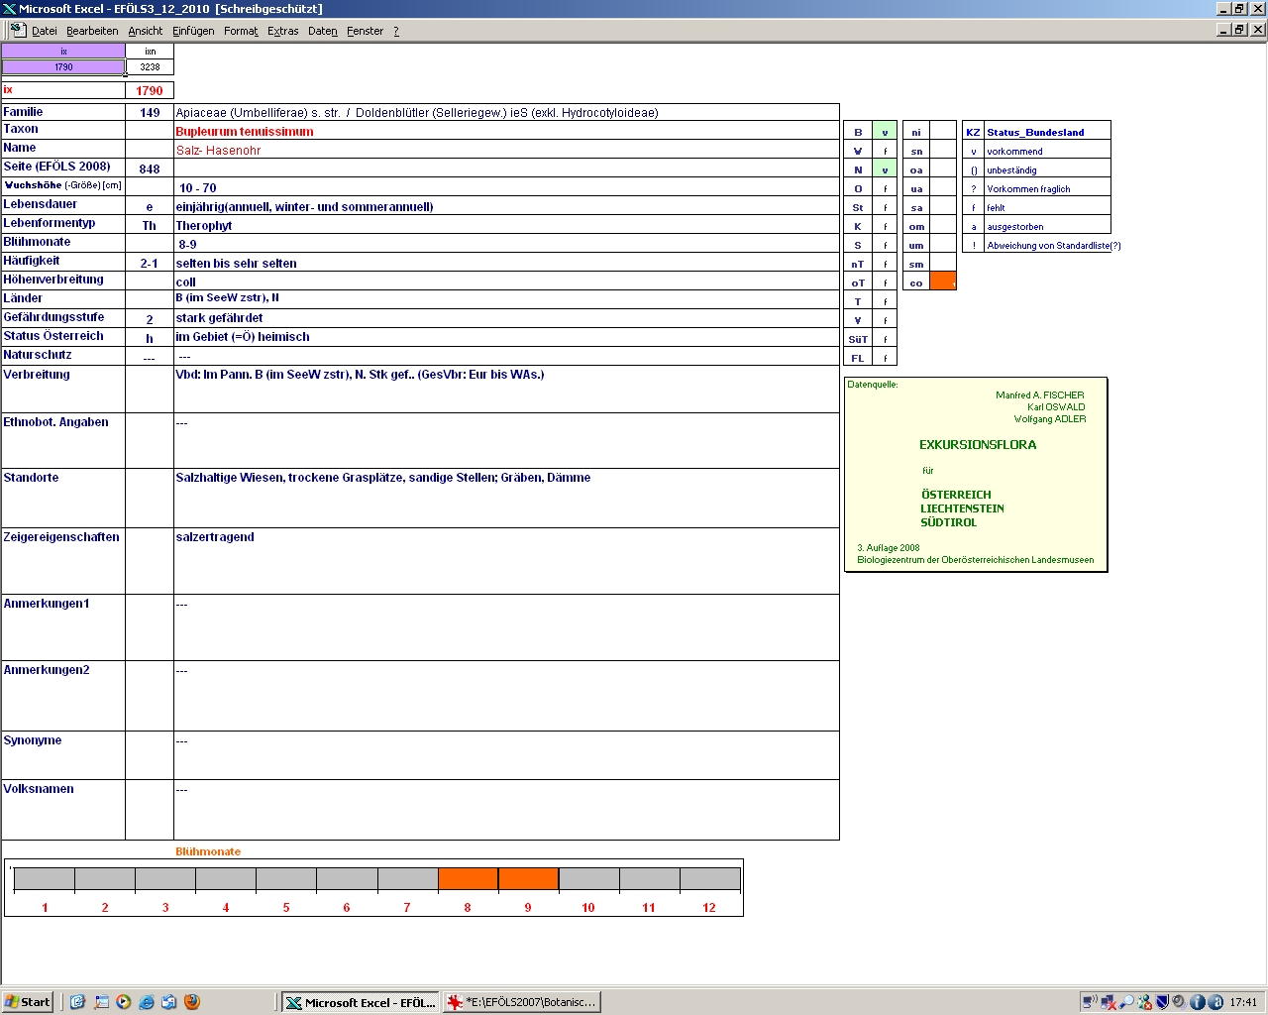Click the orange month 8 bar in chart
This screenshot has width=1268, height=1015.
pyautogui.click(x=468, y=879)
